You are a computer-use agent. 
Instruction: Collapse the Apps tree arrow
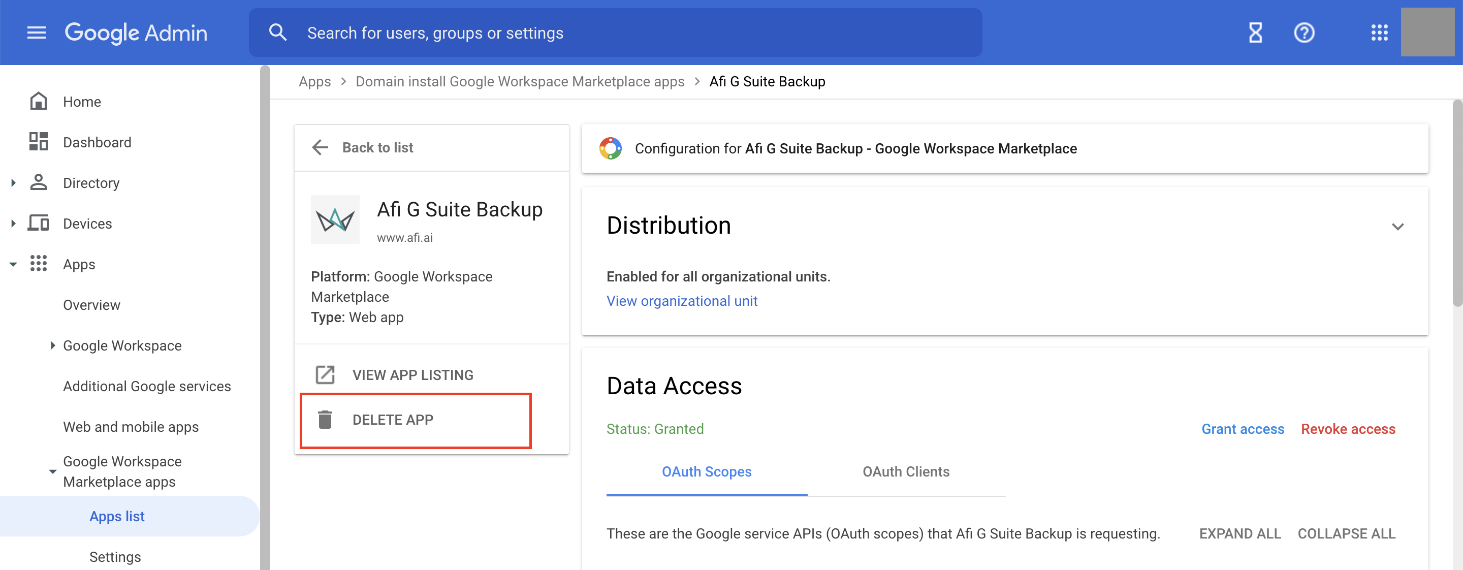click(13, 265)
